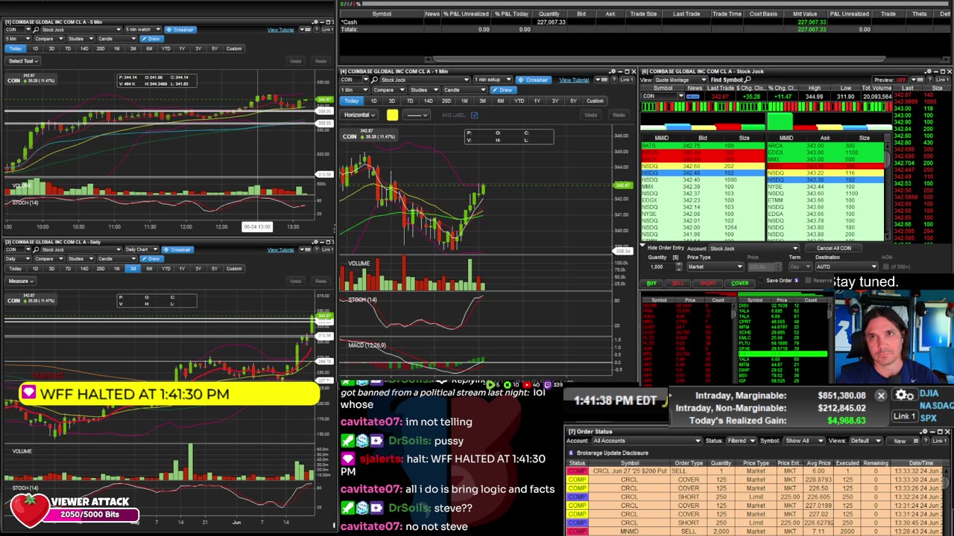Click the SHORT button in order entry
This screenshot has height=536, width=954.
point(707,283)
